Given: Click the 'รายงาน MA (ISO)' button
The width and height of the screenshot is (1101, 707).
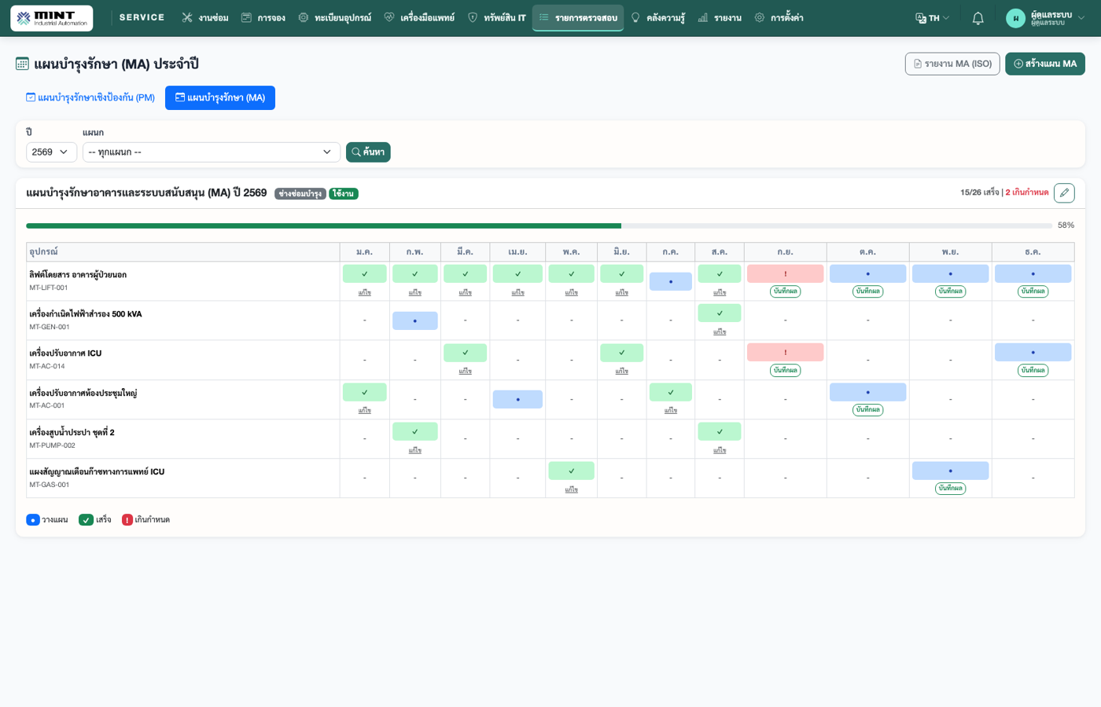Looking at the screenshot, I should click(952, 64).
